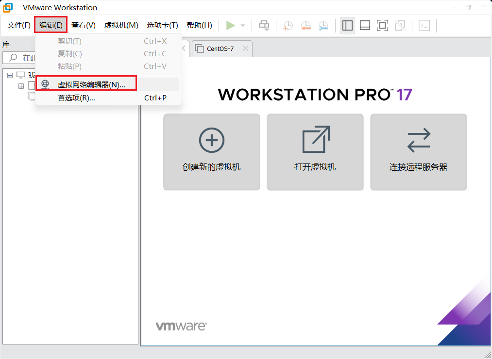Open the 帮助(H) menu
The height and width of the screenshot is (359, 492).
coord(200,25)
